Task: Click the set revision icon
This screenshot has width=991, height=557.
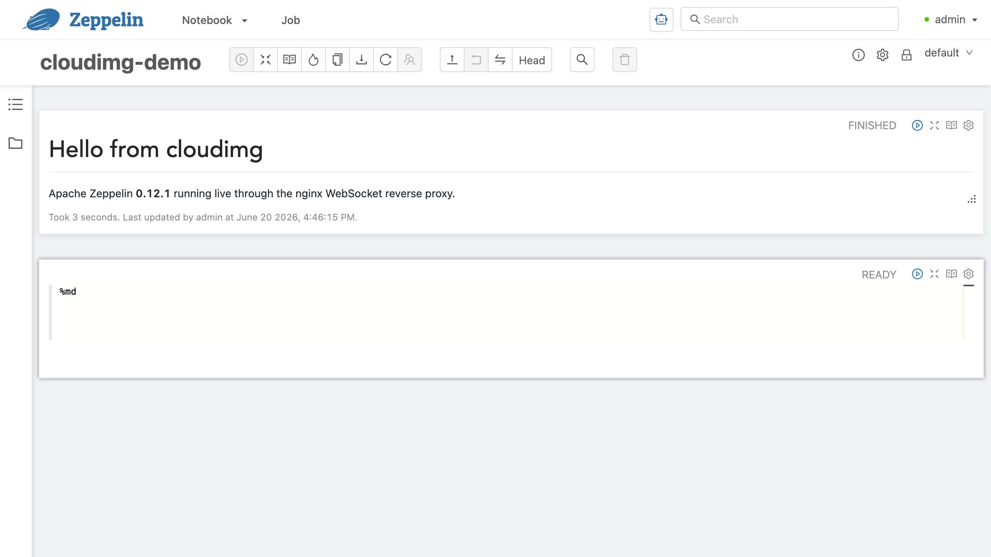Action: [x=476, y=60]
